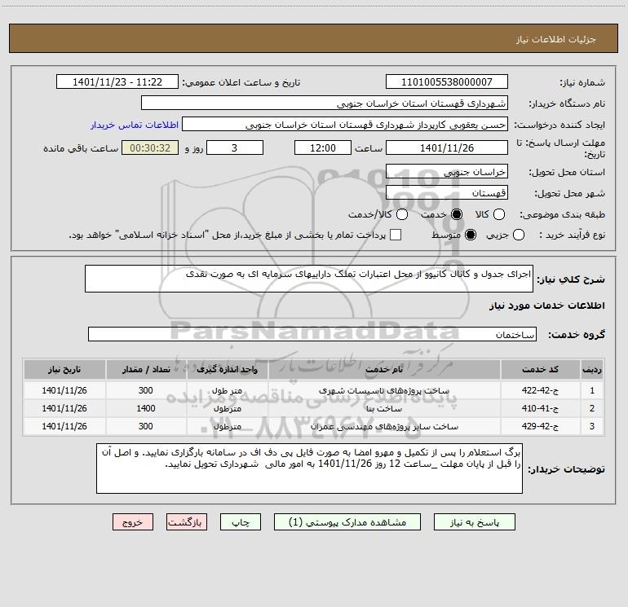This screenshot has height=607, width=628.
Task: Click the شماره نیاز number field
Action: pos(447,81)
